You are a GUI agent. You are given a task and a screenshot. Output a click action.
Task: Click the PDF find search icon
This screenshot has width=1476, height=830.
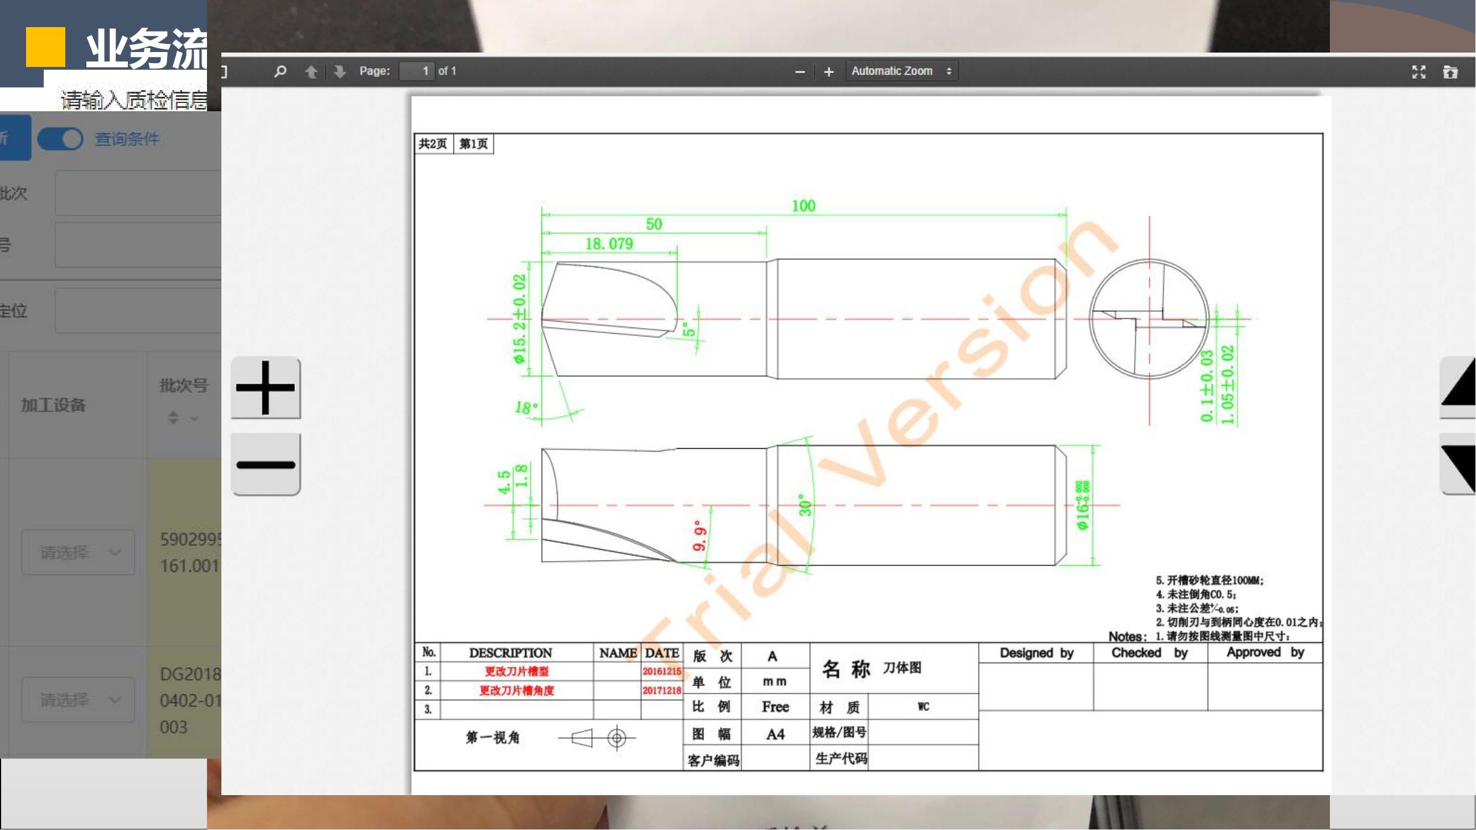pyautogui.click(x=280, y=71)
